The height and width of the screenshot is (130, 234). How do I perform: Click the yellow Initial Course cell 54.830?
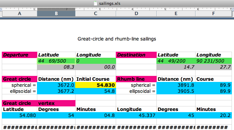95,85
